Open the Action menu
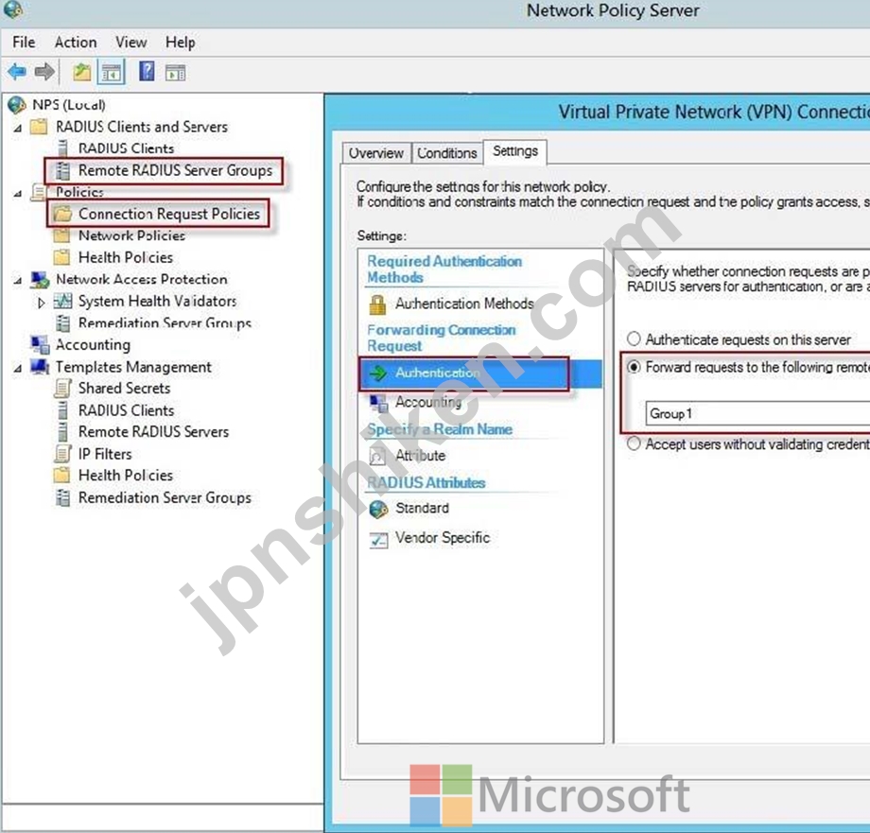This screenshot has height=833, width=870. (x=76, y=43)
